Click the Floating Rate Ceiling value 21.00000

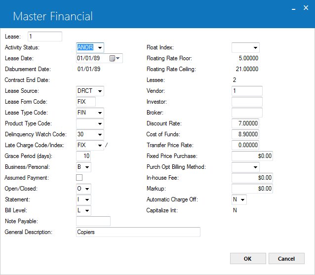click(247, 69)
